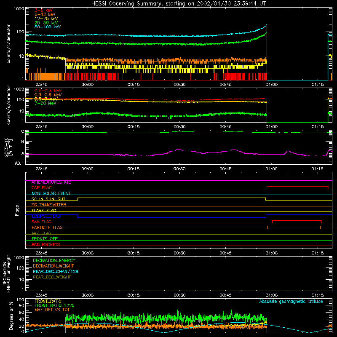
Task: Click the vertical Flags axis title
Action: [17, 210]
